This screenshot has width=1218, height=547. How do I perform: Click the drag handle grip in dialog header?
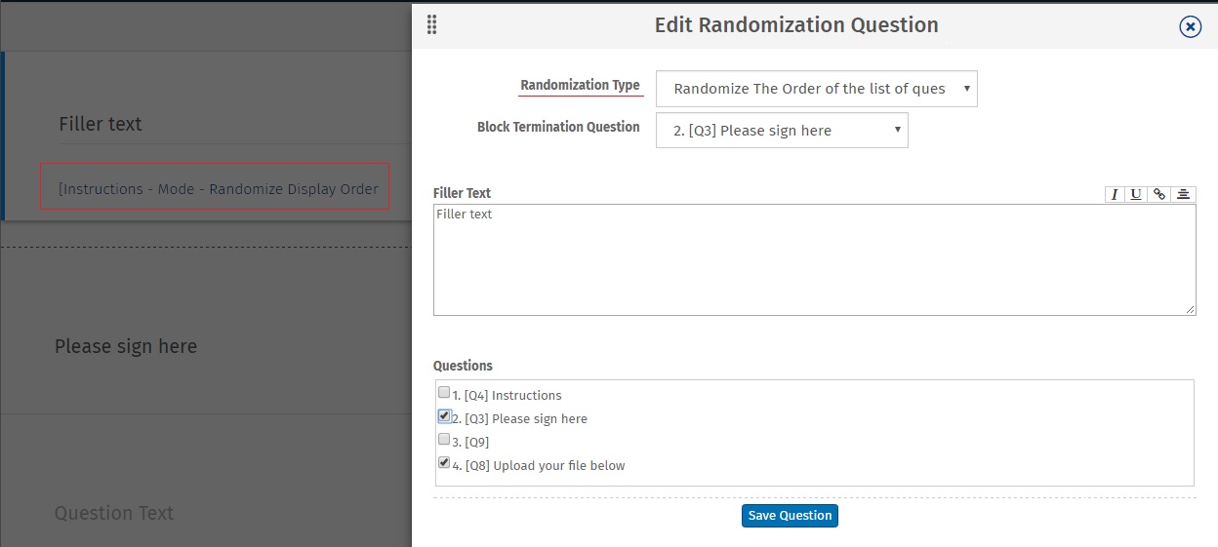tap(432, 25)
